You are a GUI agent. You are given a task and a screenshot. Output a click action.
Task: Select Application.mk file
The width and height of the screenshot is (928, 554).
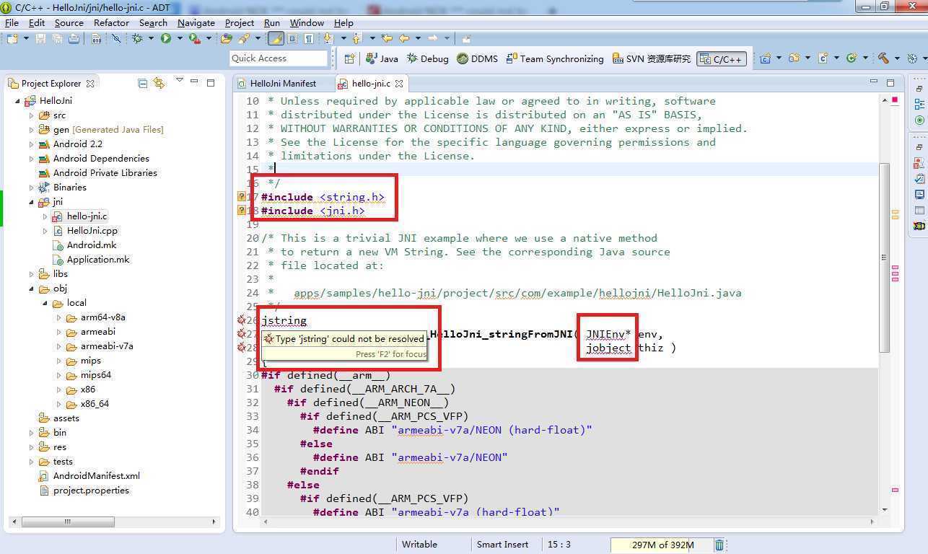98,260
